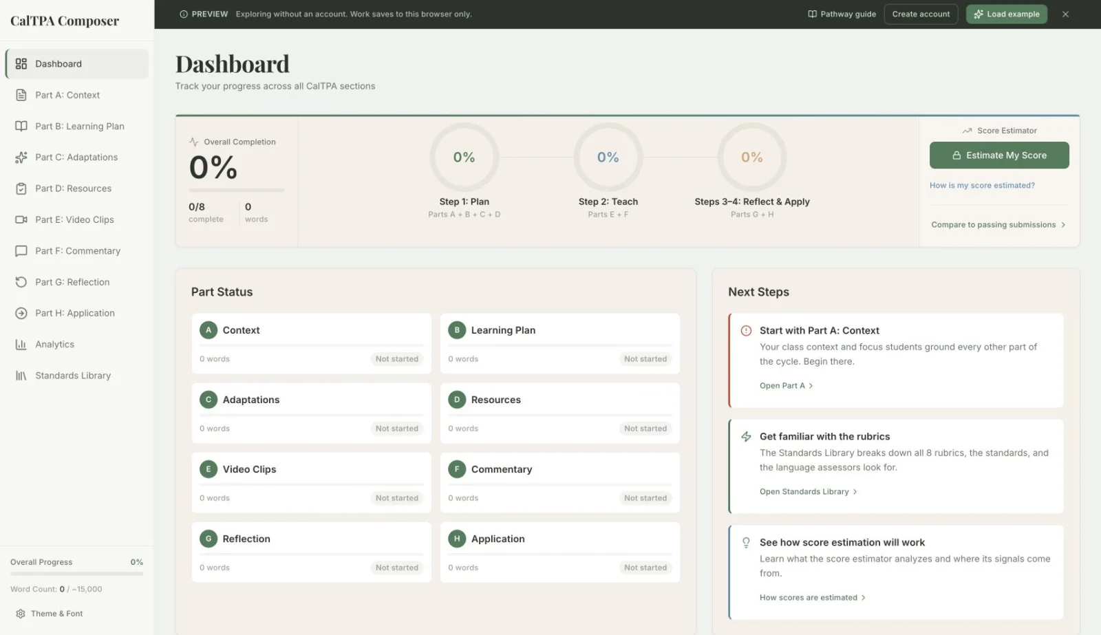Click the Part E: Video Clips camera icon
This screenshot has width=1101, height=635.
coord(21,219)
